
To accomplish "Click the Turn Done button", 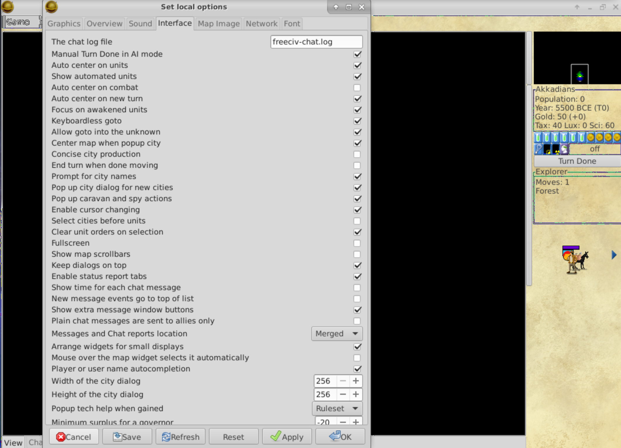I will 577,161.
